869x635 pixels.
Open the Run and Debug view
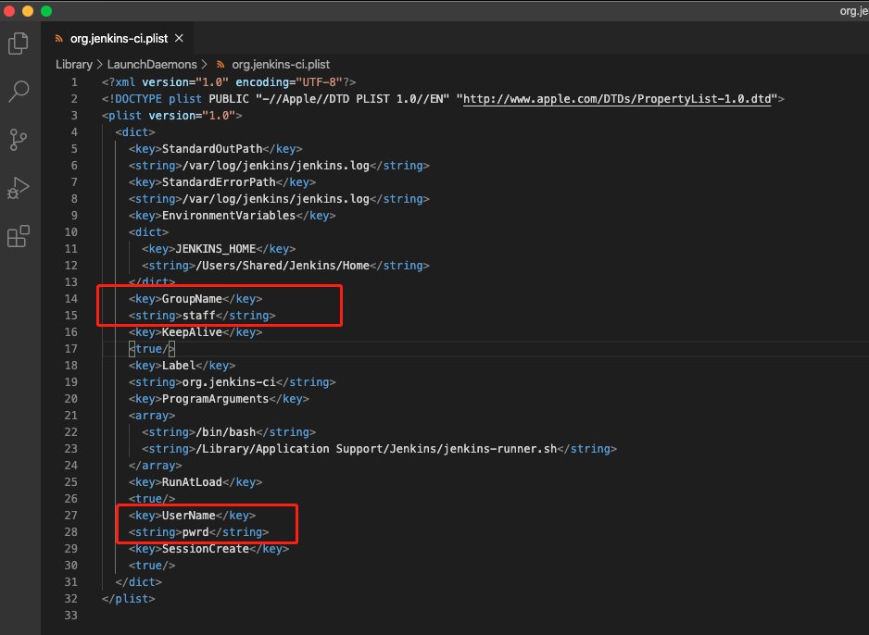click(x=19, y=189)
